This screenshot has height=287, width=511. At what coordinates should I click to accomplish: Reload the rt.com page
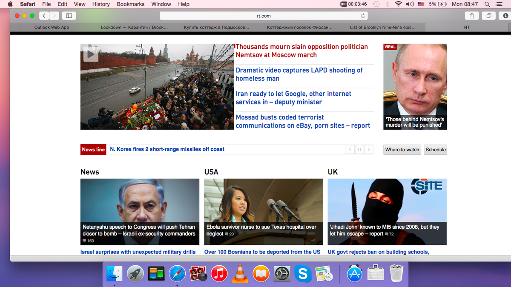pos(363,16)
